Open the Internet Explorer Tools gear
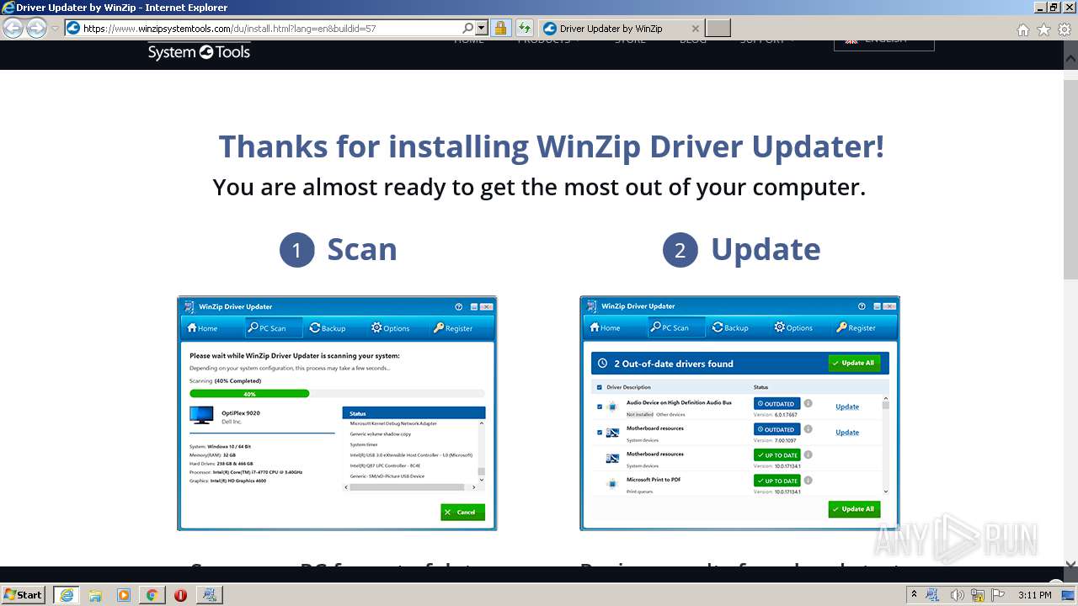 tap(1065, 29)
